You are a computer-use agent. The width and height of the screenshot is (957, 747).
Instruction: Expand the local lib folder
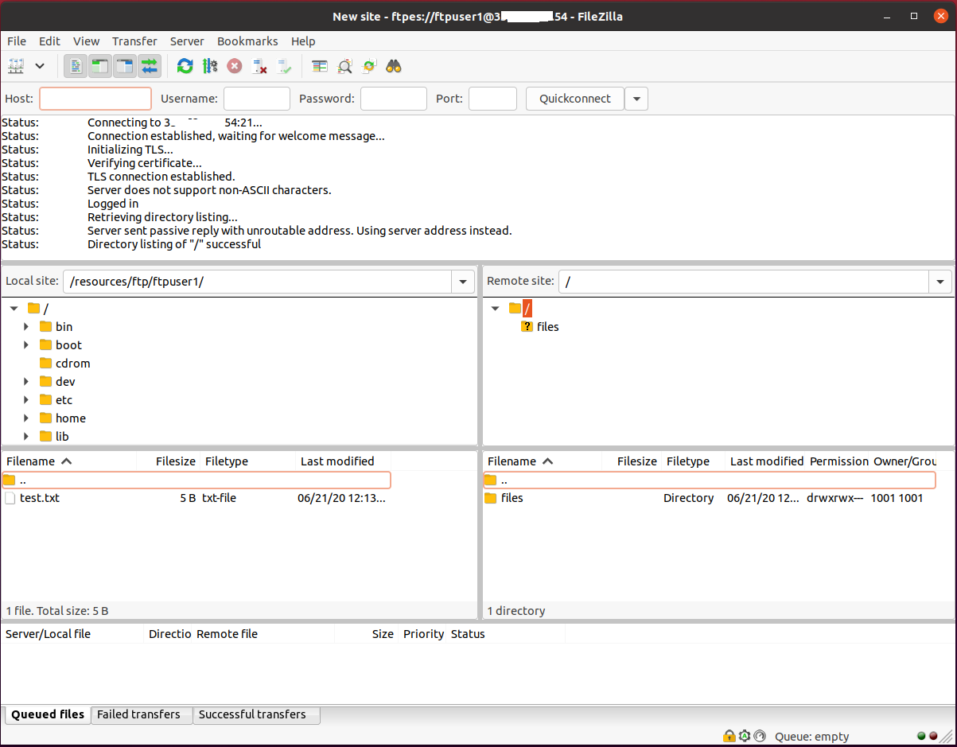tap(26, 437)
